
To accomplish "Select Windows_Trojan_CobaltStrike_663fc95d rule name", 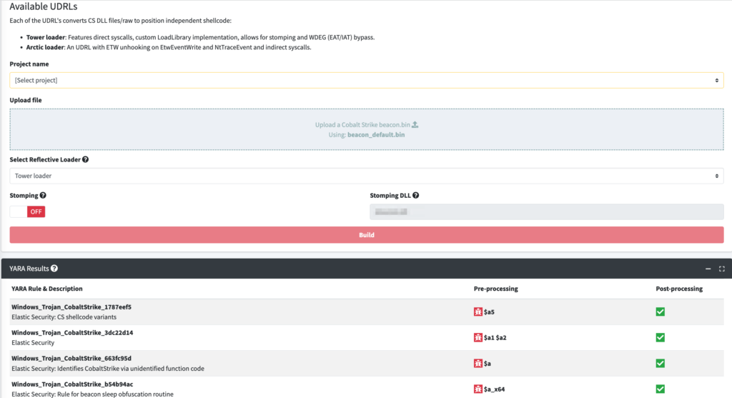I will pyautogui.click(x=71, y=358).
